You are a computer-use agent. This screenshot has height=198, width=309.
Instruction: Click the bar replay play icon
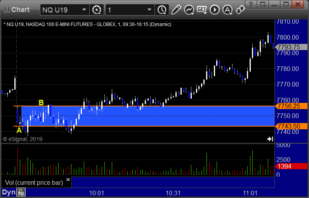pos(215,10)
